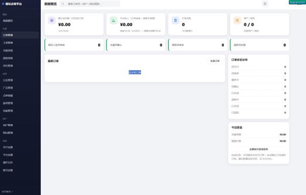The height and width of the screenshot is (195, 306).
Task: Open 广告管理 in the sidebar
Action: [x=19, y=88]
